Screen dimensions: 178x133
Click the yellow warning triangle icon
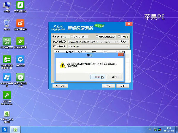[x=63, y=65]
